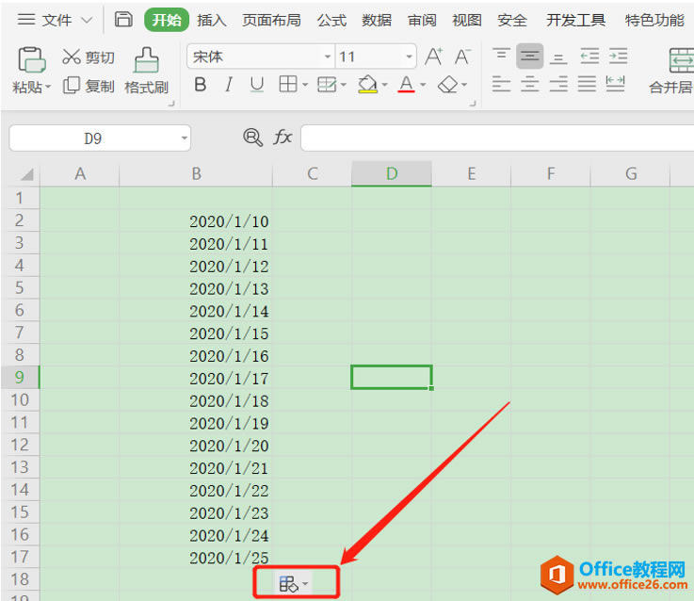The width and height of the screenshot is (694, 601).
Task: Expand the borders dropdown arrow
Action: point(305,85)
